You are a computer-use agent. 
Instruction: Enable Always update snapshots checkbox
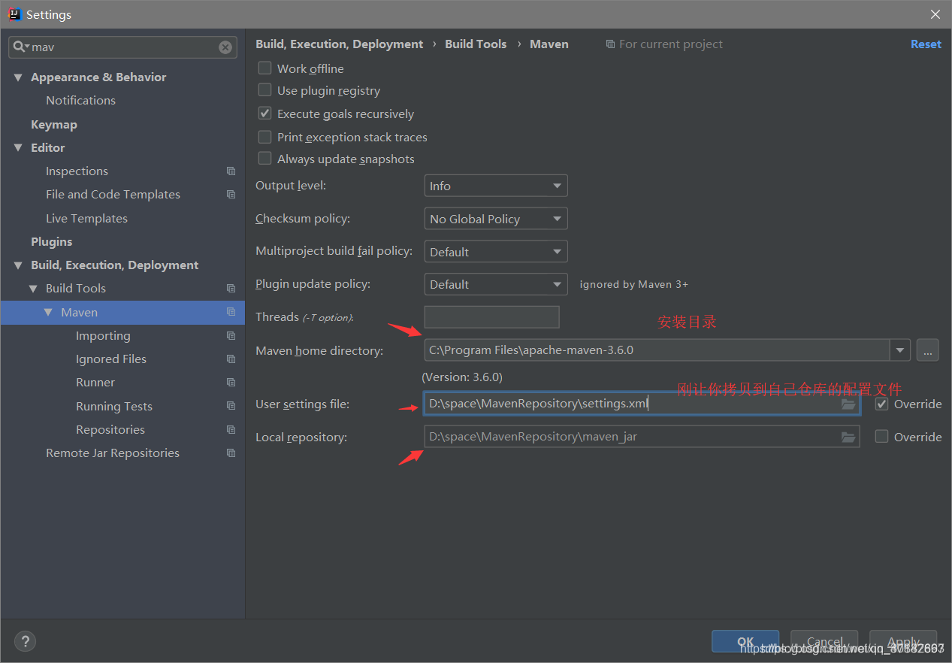click(264, 159)
